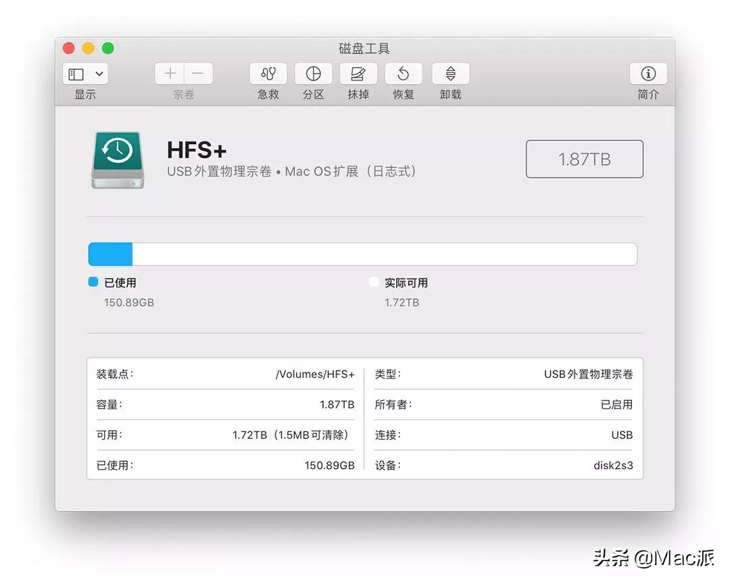Expand options under the 宗卷 add button
The width and height of the screenshot is (730, 584).
tap(168, 73)
